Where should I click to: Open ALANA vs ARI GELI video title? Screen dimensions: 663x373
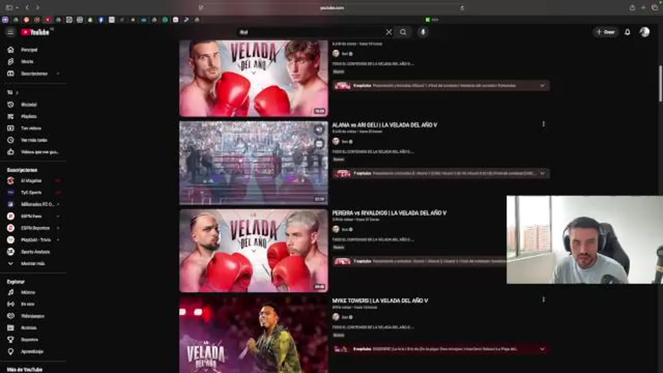pyautogui.click(x=384, y=125)
